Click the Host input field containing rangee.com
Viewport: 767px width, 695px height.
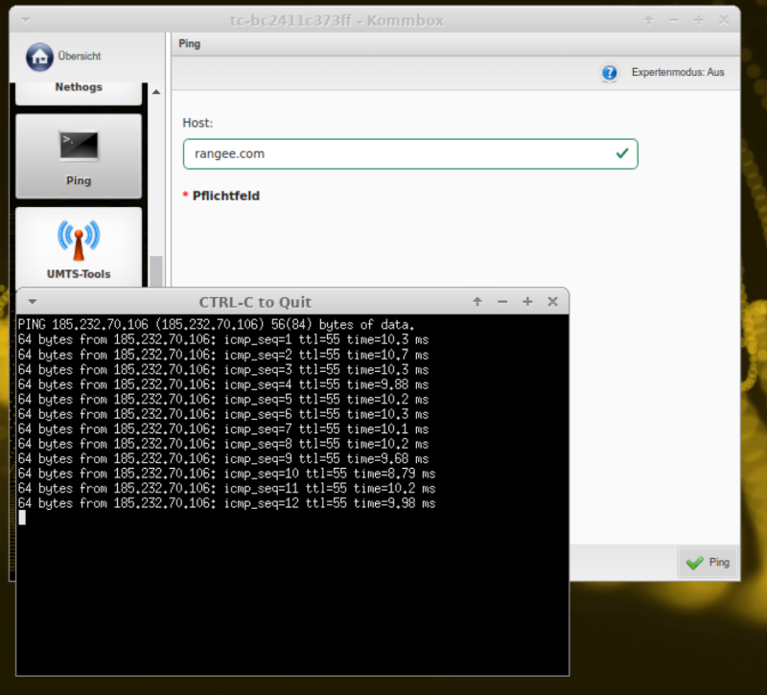tap(393, 153)
